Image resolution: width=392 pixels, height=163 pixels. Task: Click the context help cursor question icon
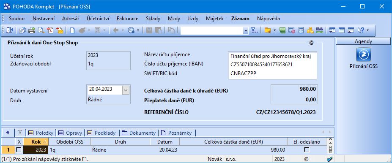point(361,30)
